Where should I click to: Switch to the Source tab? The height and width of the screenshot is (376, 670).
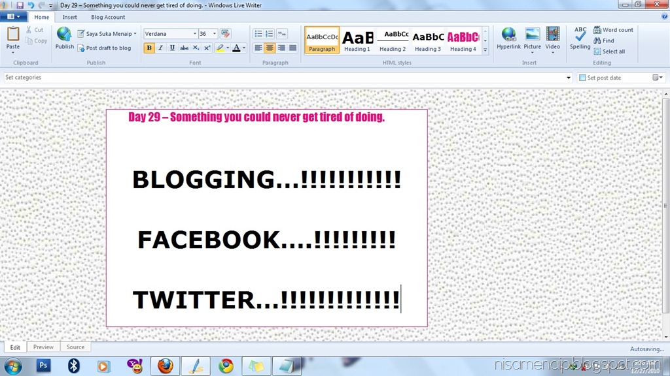76,347
